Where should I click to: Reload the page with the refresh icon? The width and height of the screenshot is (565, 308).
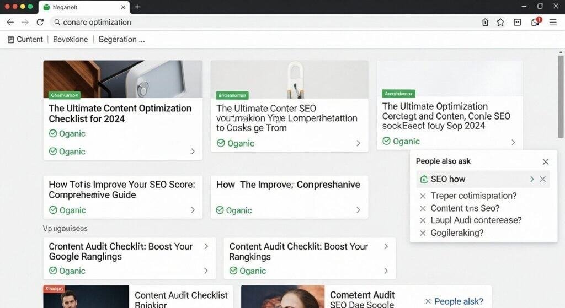click(x=40, y=22)
